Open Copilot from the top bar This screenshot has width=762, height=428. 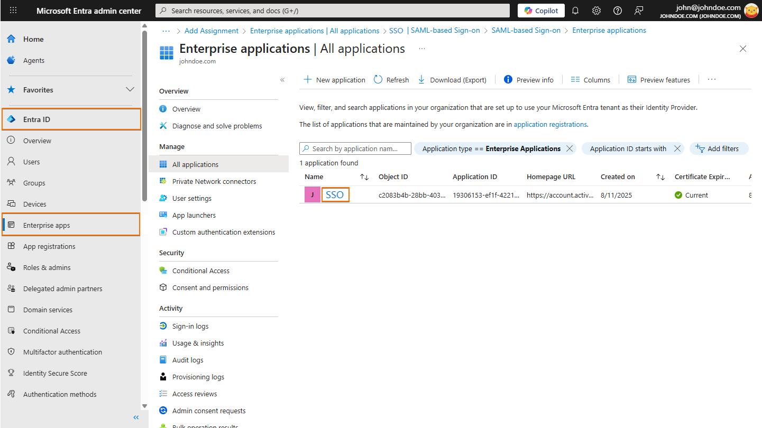(x=541, y=10)
